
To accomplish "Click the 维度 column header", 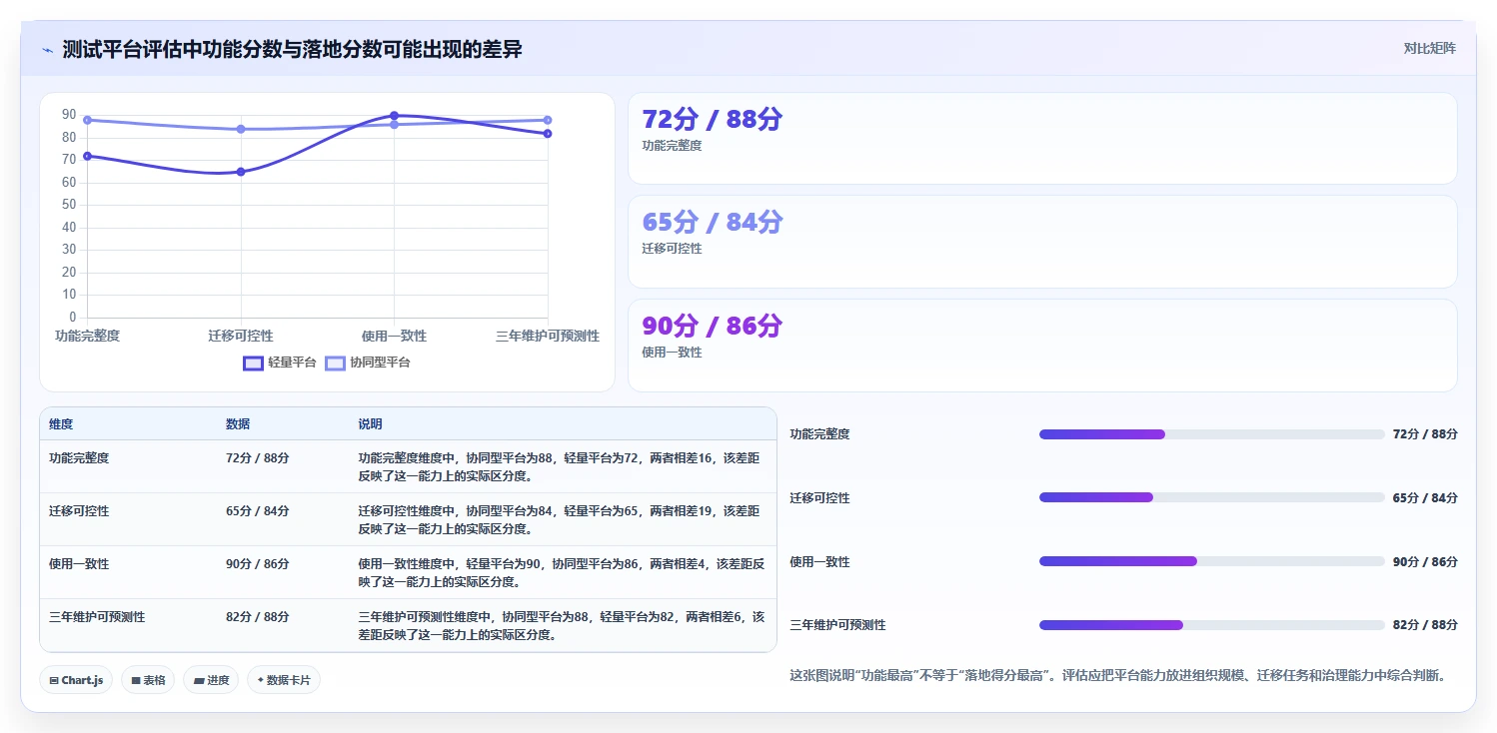I will tap(61, 424).
